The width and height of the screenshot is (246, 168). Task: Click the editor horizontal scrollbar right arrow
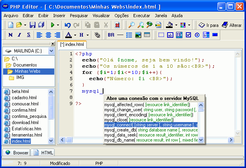tap(231, 140)
